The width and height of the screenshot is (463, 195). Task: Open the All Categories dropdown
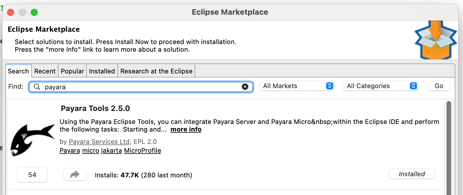(381, 86)
